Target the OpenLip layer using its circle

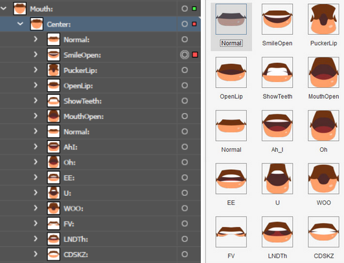tap(185, 85)
